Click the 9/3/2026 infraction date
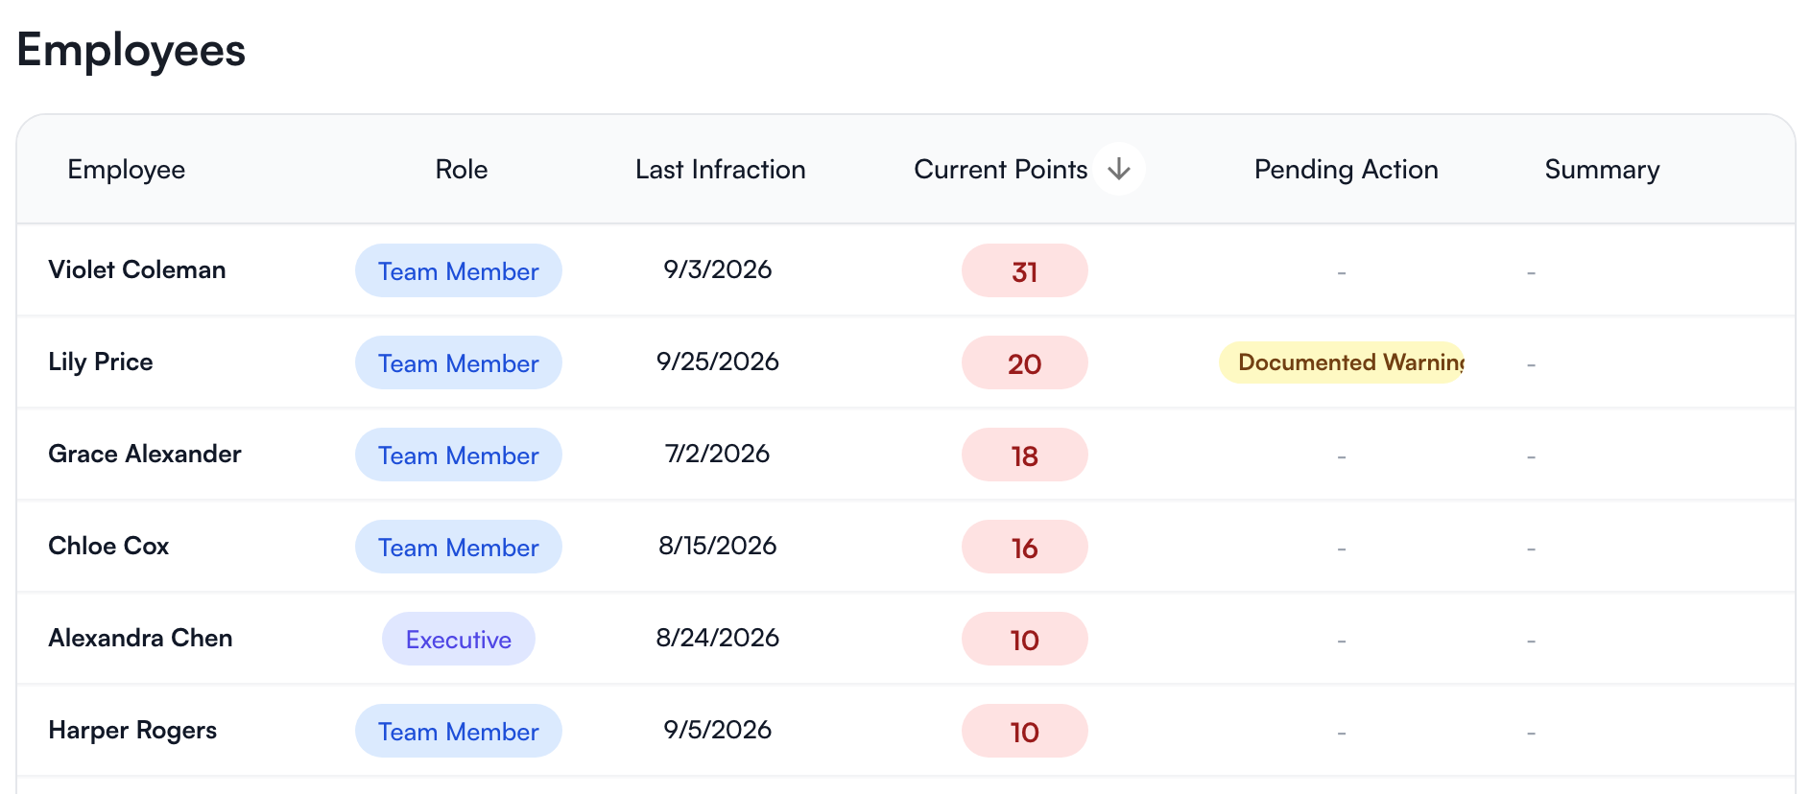1812x794 pixels. pos(718,269)
